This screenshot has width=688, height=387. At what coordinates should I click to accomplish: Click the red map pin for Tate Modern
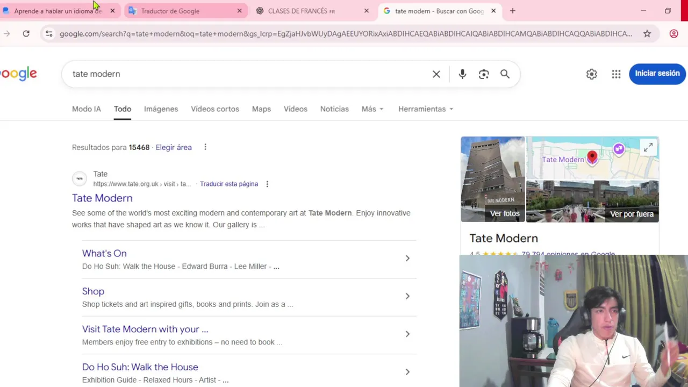tap(592, 157)
